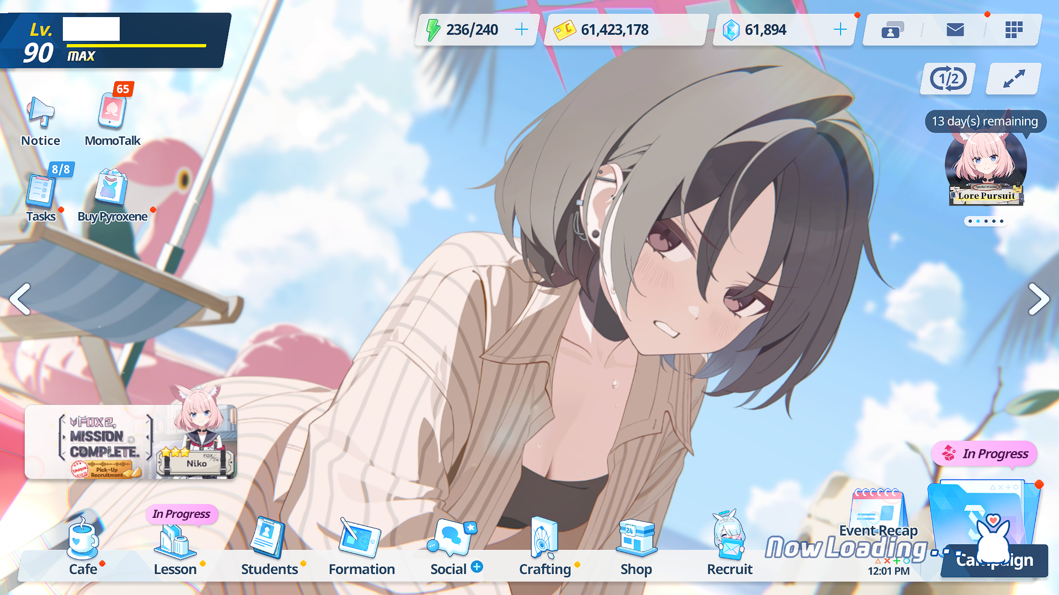Go to next lobby with right arrow
Viewport: 1059px width, 595px height.
click(x=1039, y=299)
